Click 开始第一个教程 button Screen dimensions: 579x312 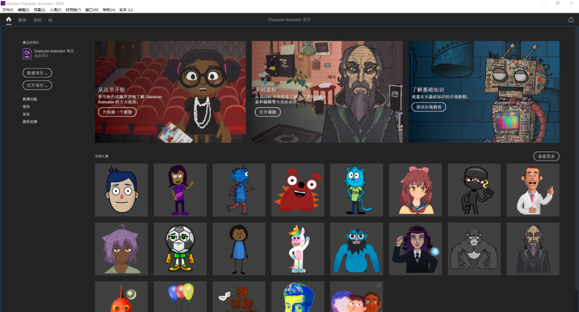click(x=117, y=112)
